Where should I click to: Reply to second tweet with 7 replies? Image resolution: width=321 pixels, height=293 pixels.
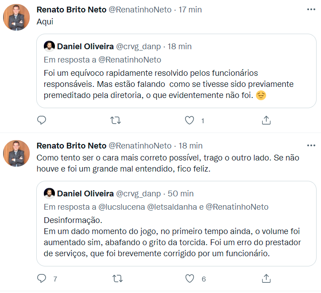pos(42,278)
